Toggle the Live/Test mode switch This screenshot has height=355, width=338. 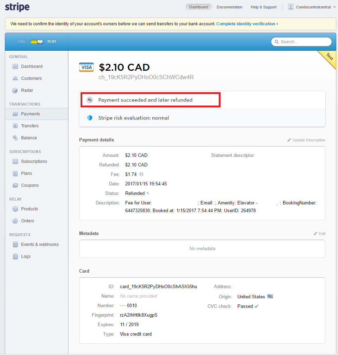pos(37,42)
